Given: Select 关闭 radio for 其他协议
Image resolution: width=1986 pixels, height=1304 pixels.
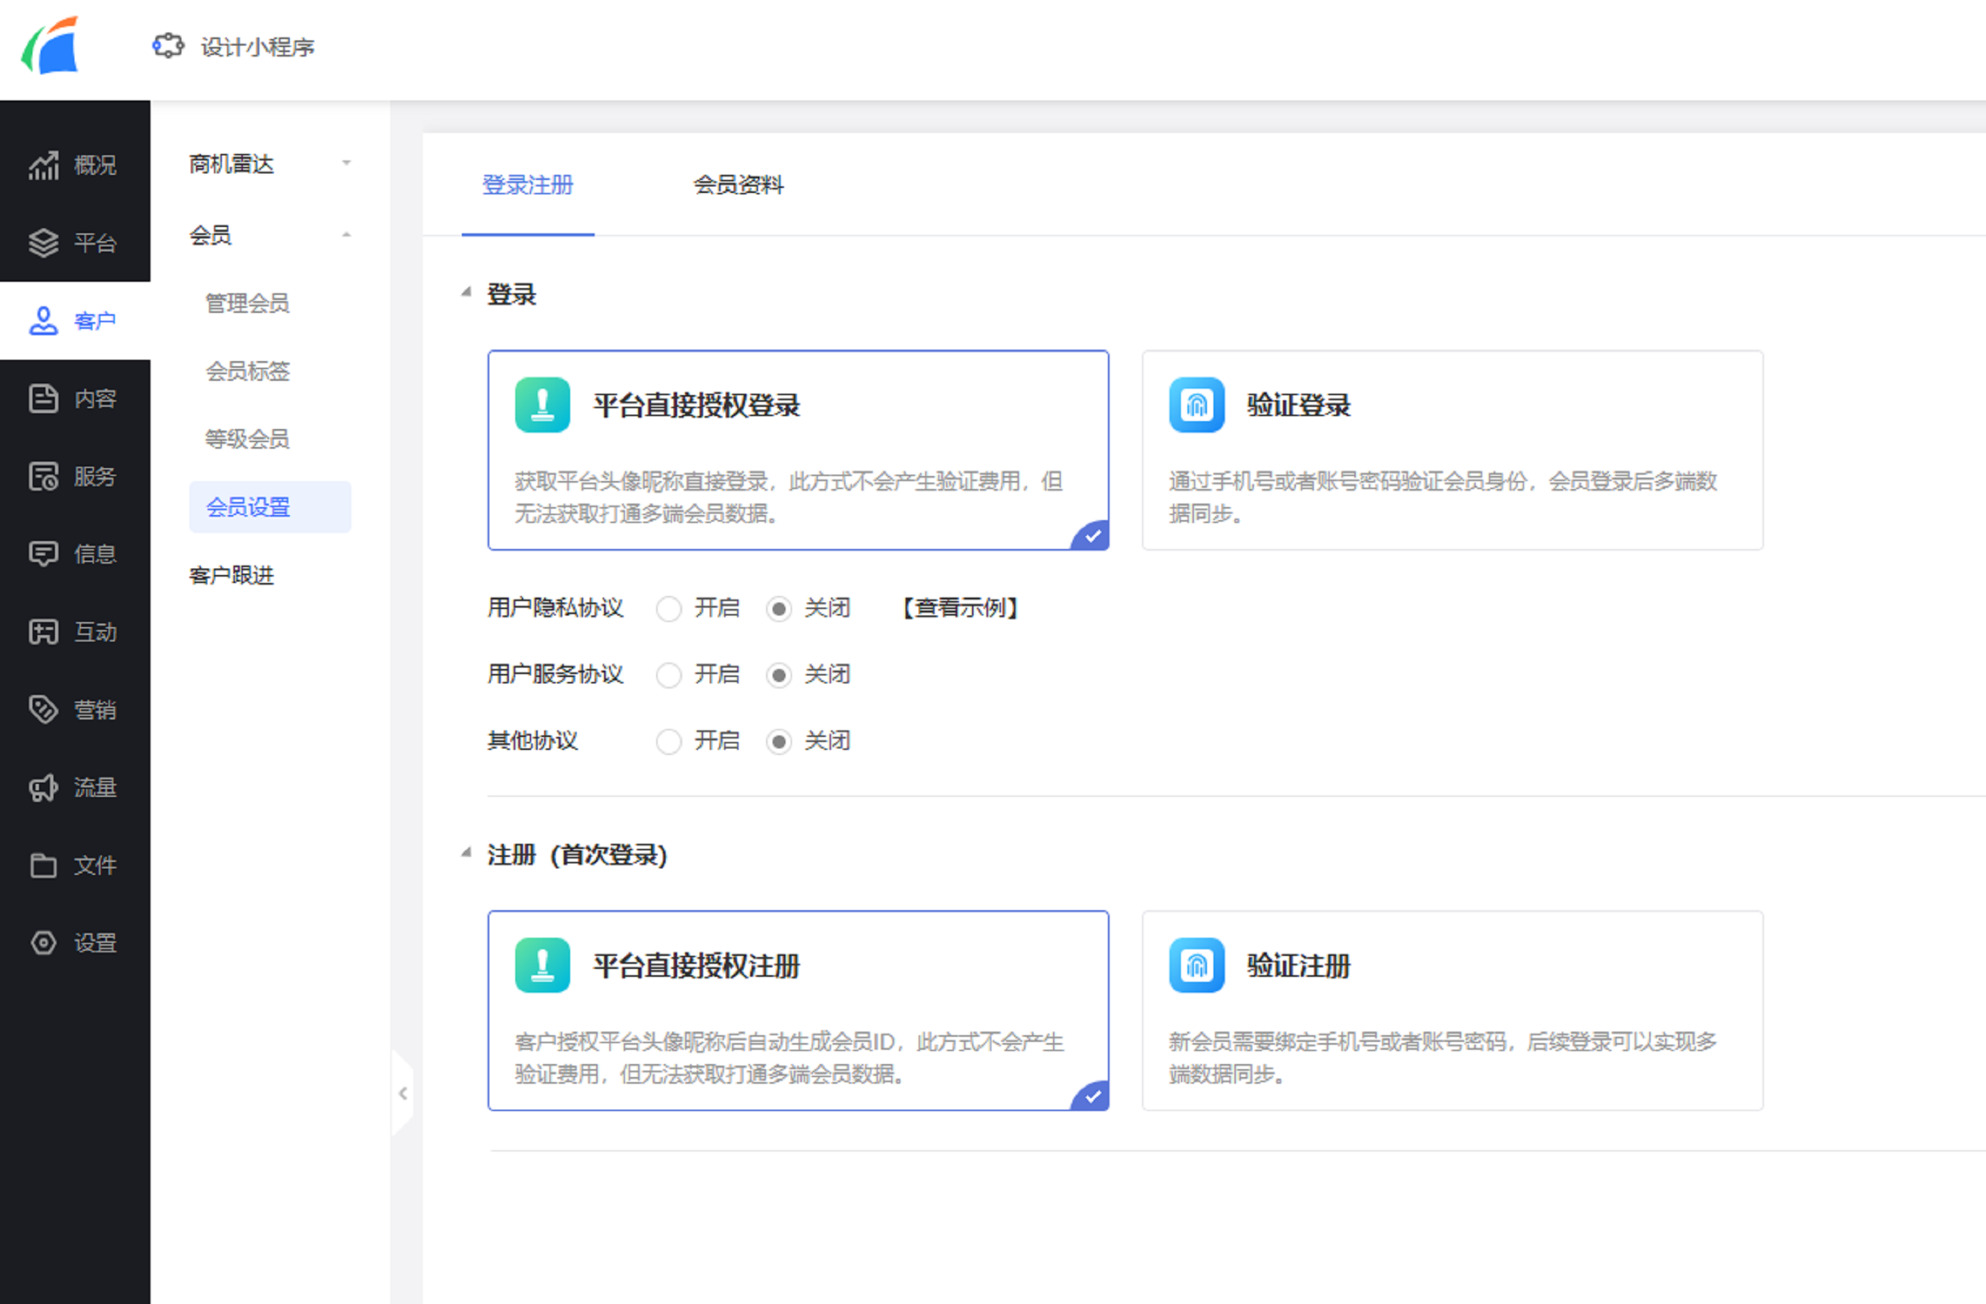Looking at the screenshot, I should click(x=778, y=740).
